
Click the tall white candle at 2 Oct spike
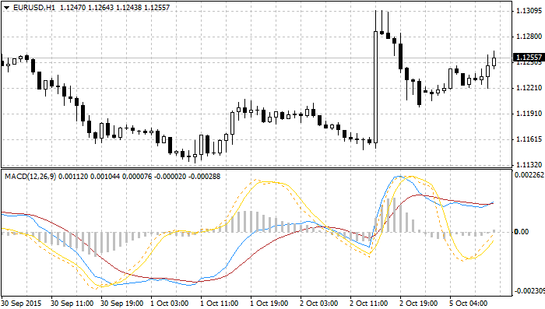[376, 87]
